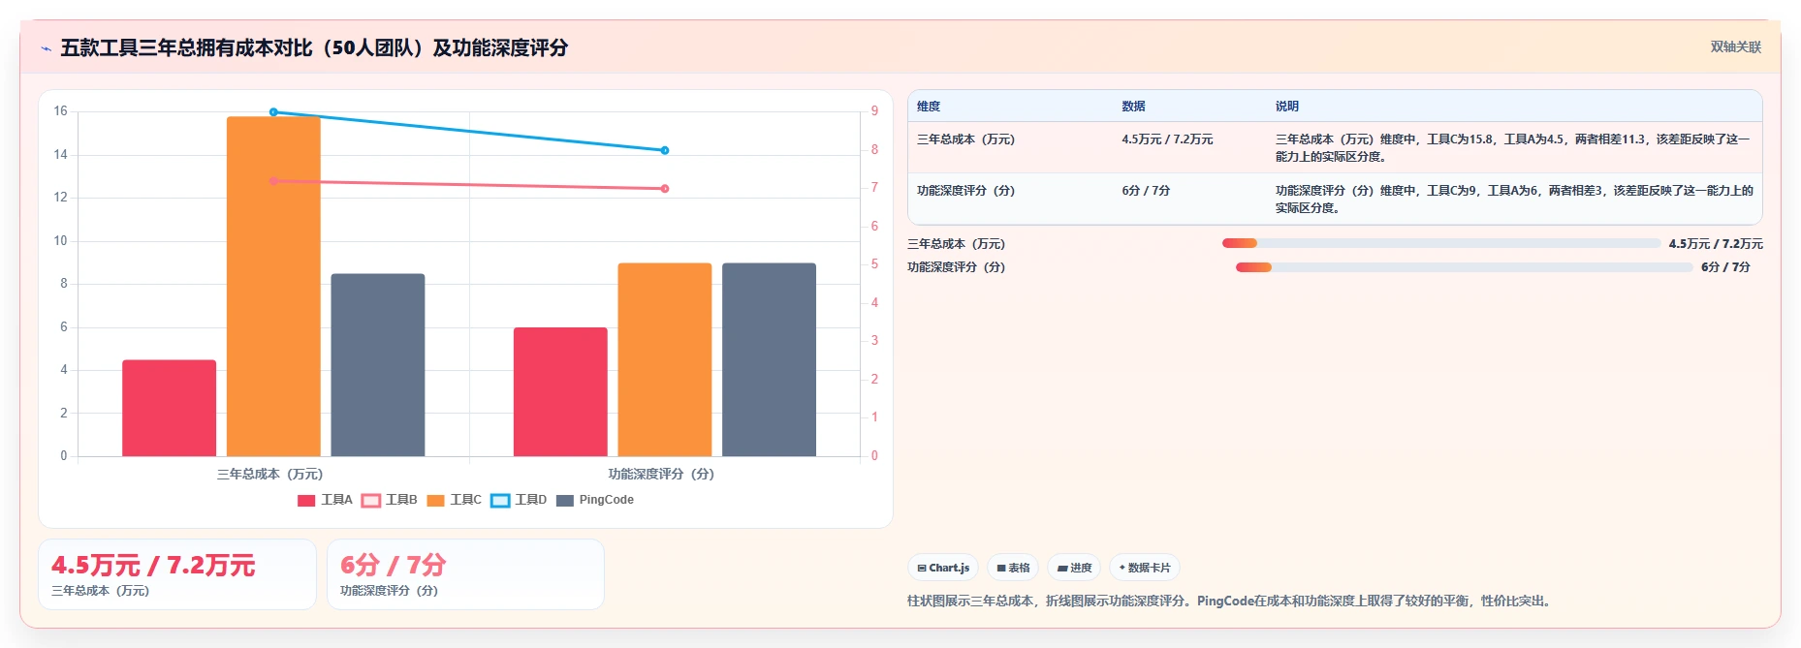This screenshot has height=648, width=1801.
Task: Click the 说明 table column header
Action: coord(1287,107)
